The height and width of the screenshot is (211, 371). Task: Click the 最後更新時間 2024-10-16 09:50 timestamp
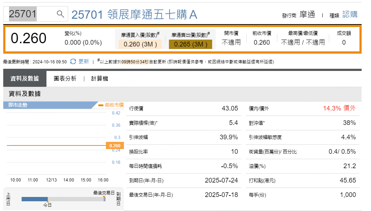point(35,62)
